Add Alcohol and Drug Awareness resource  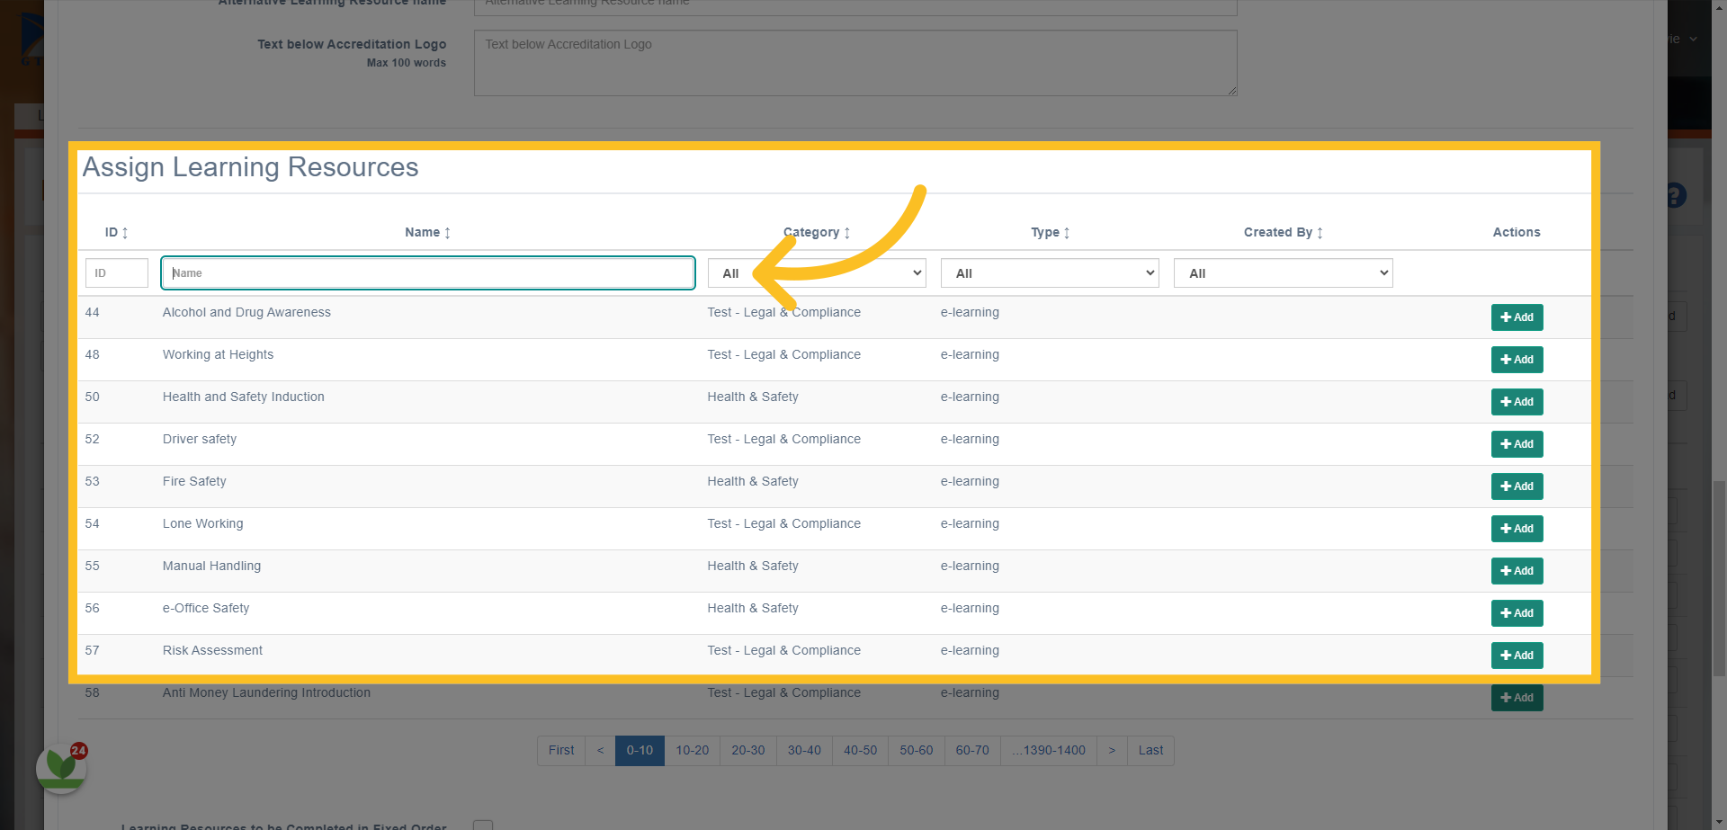pyautogui.click(x=1517, y=317)
